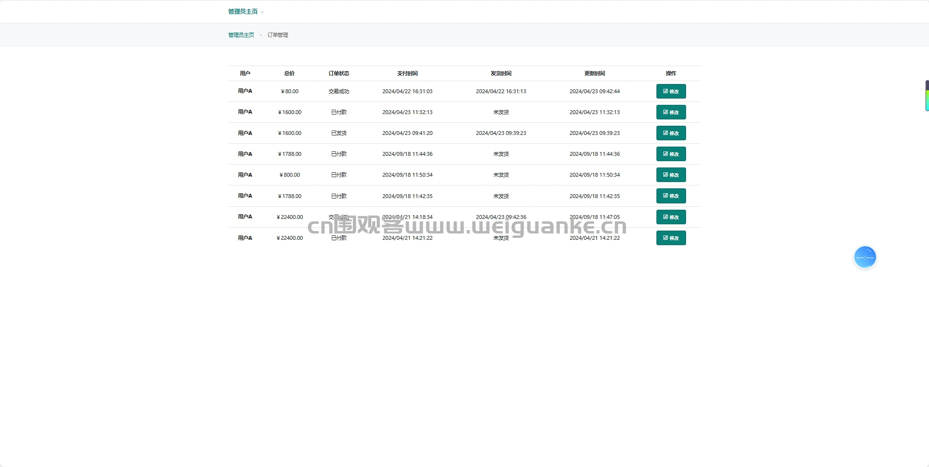Click the 支付时间 column header
Screen dimensions: 929x467
pos(407,73)
